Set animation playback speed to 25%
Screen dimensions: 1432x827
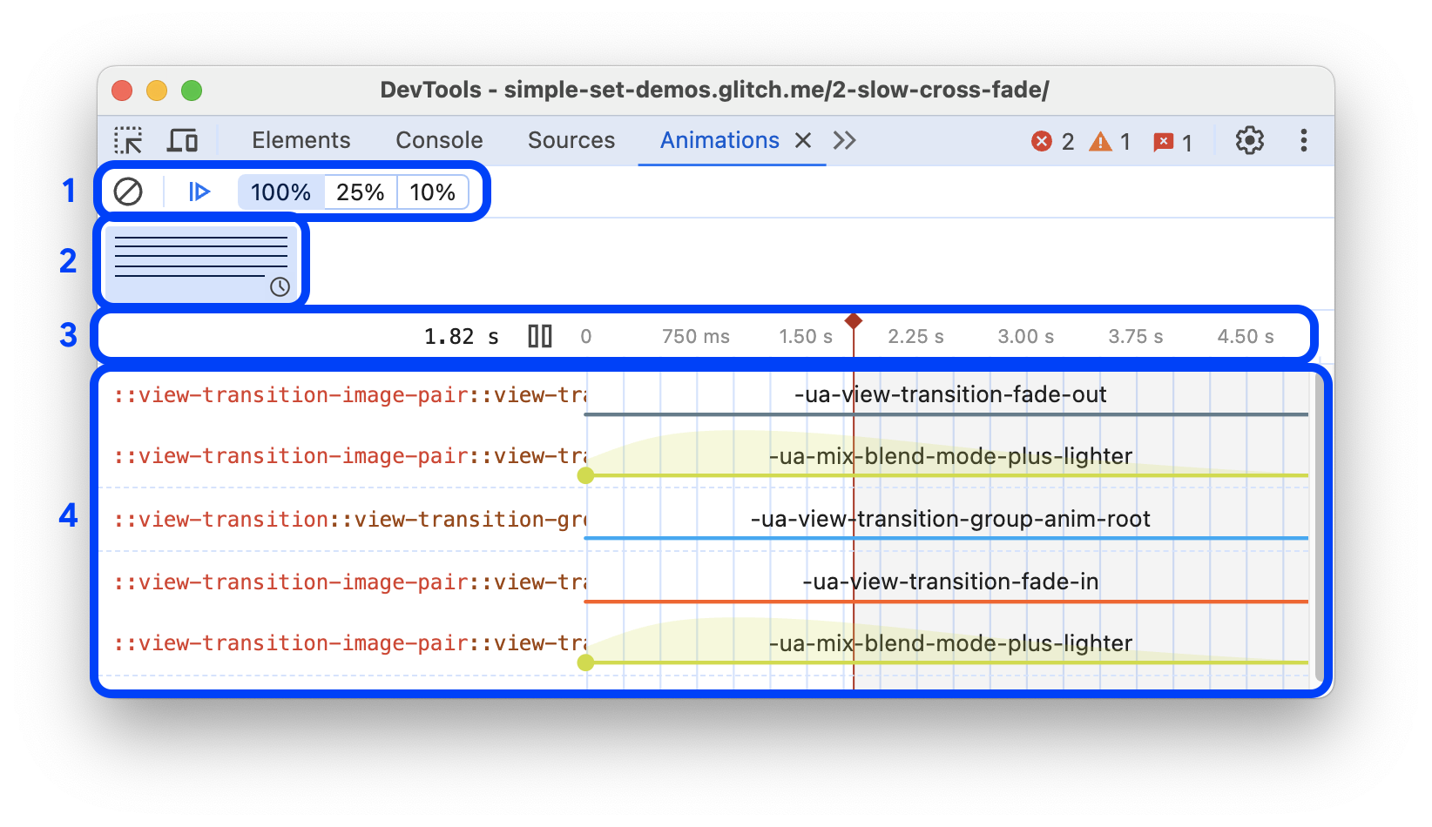coord(360,192)
